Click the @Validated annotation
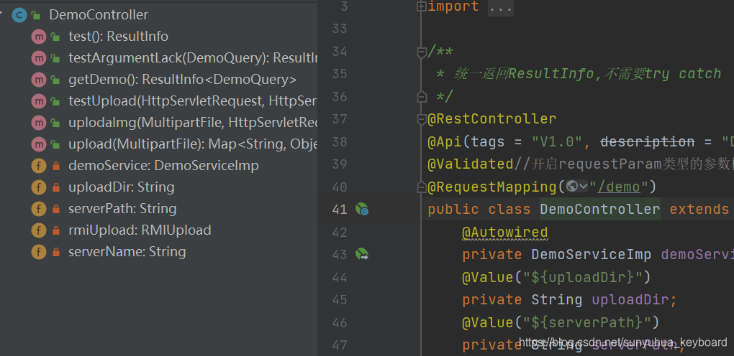 [471, 164]
